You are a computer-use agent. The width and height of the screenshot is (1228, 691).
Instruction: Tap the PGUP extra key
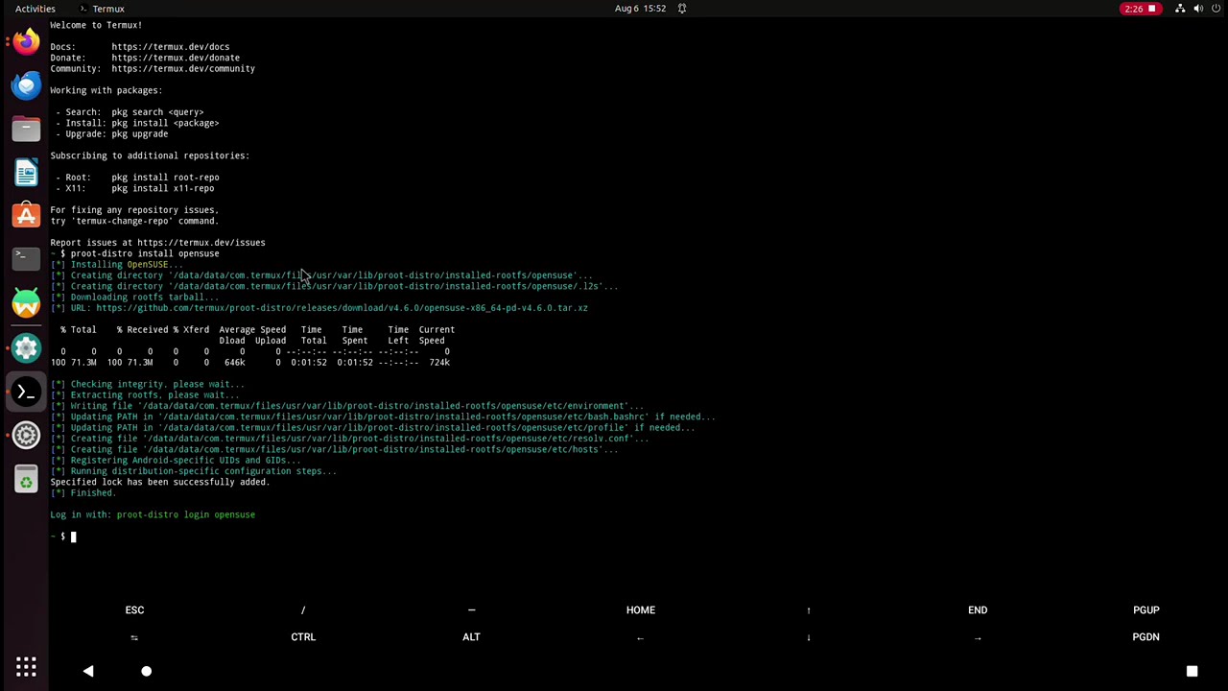coord(1146,610)
